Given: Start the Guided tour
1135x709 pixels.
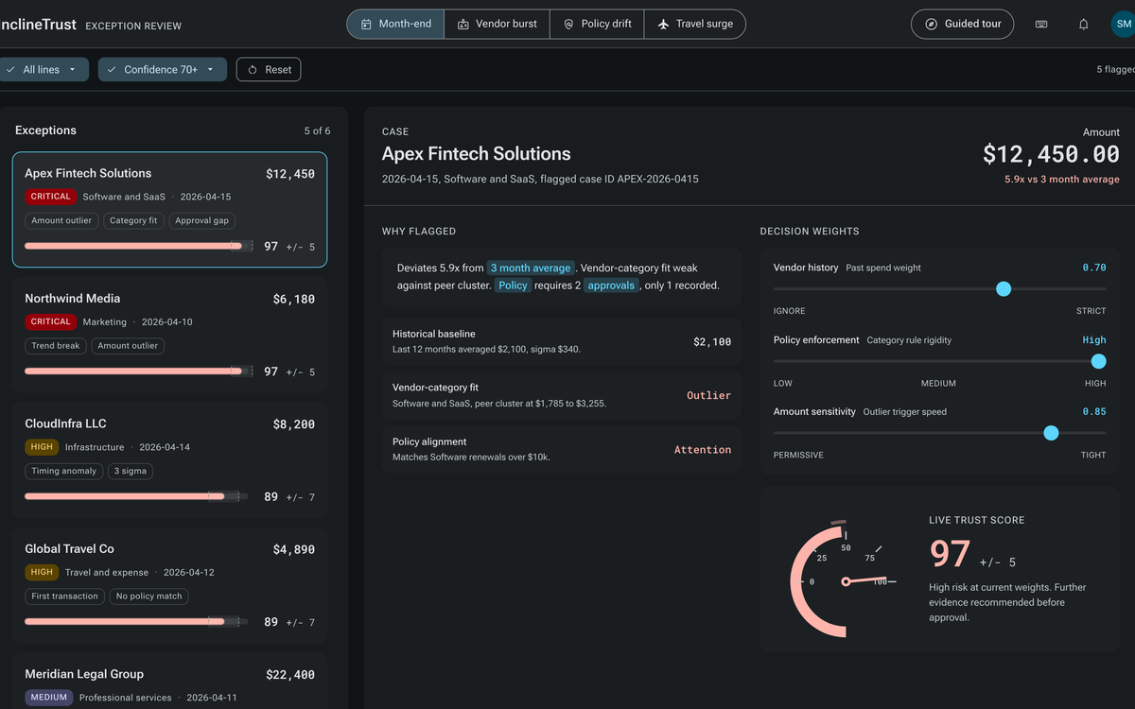Looking at the screenshot, I should tap(963, 25).
